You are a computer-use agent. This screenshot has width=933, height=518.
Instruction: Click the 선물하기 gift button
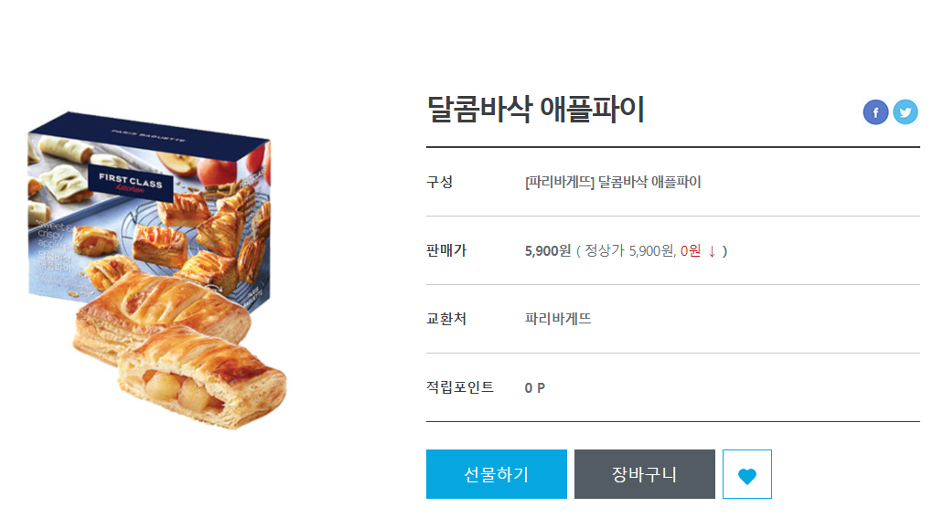(x=497, y=474)
